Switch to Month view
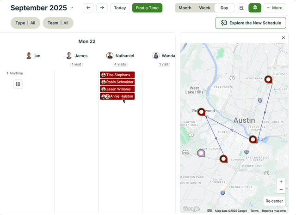Image resolution: width=296 pixels, height=215 pixels. 185,8
